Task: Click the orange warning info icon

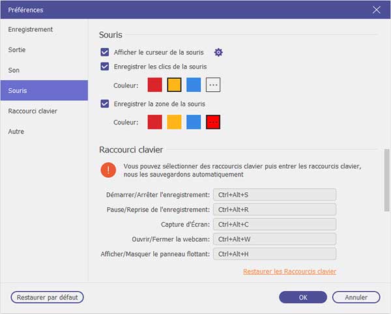Action: [108, 170]
